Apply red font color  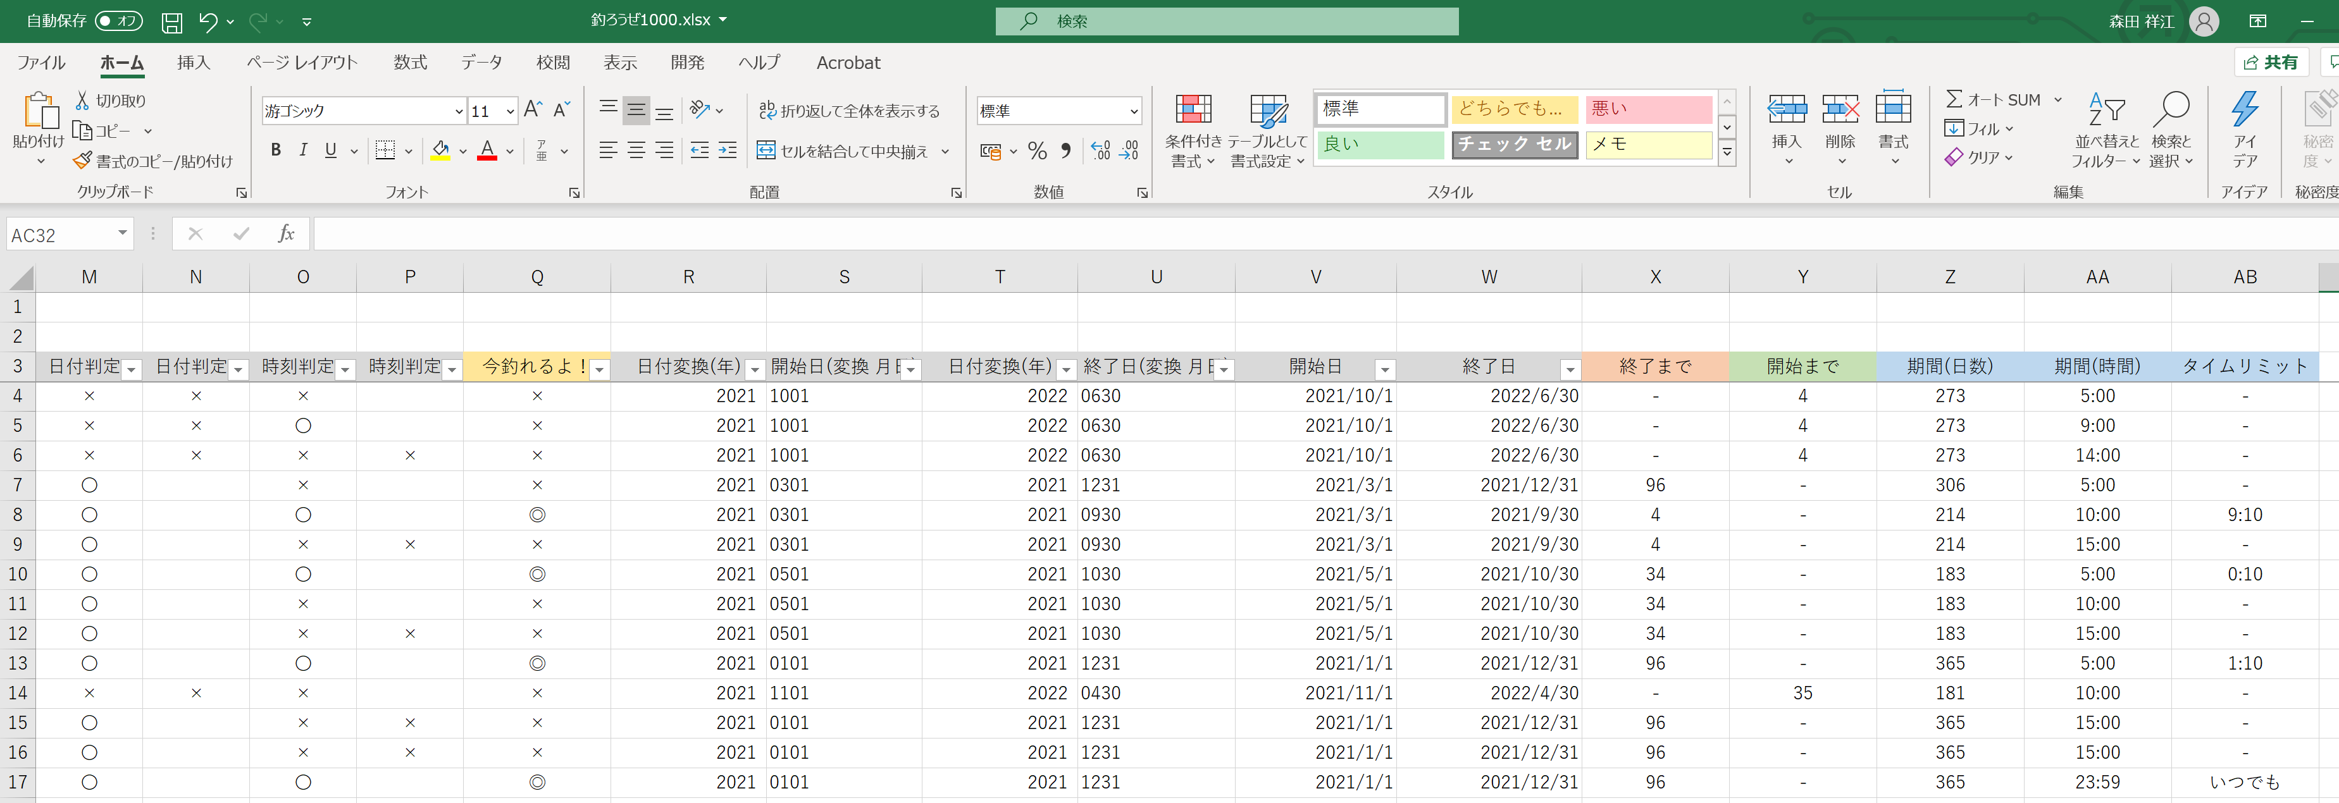[488, 150]
